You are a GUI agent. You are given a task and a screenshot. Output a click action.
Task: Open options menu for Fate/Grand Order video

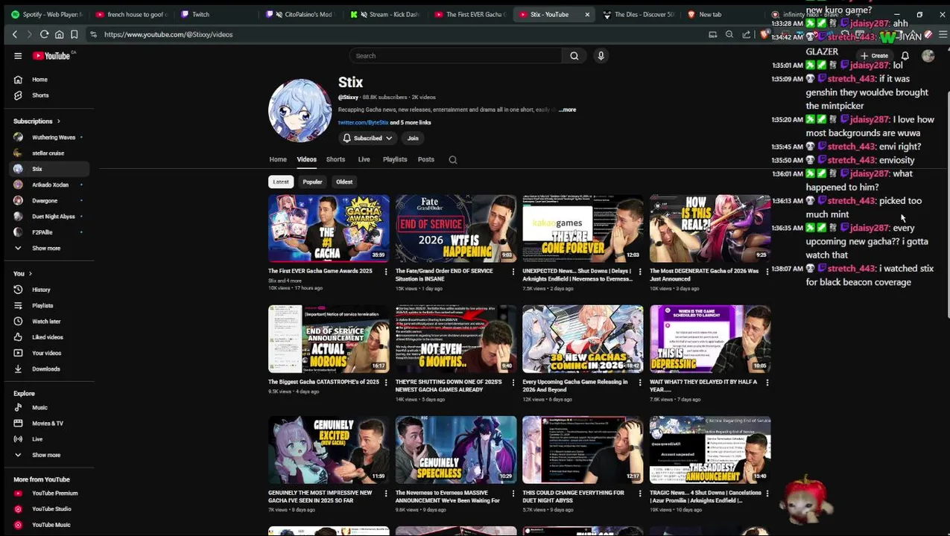click(x=513, y=272)
